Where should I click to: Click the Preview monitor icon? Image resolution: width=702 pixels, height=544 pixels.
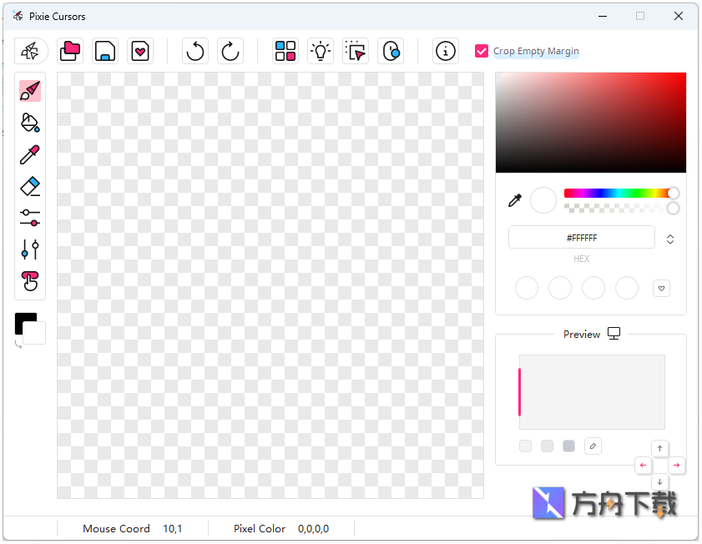point(614,334)
